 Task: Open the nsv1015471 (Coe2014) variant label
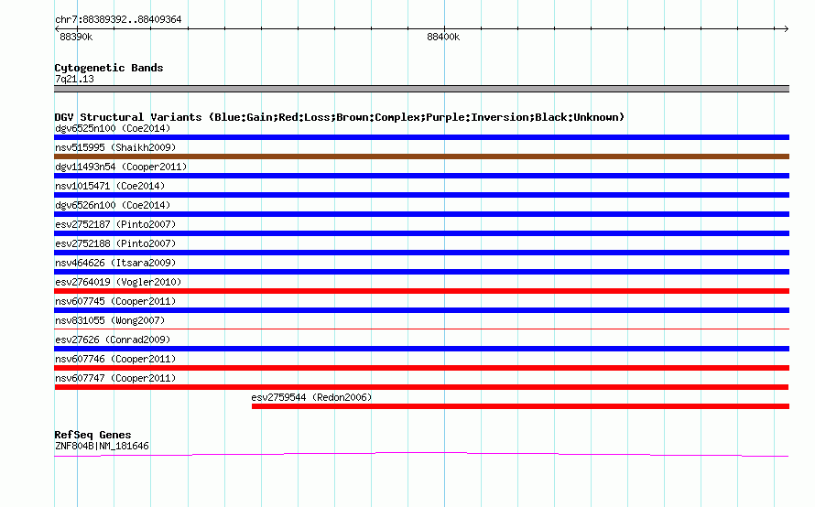110,186
